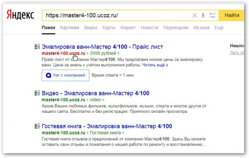Click favicon next to Видео result

(37, 93)
